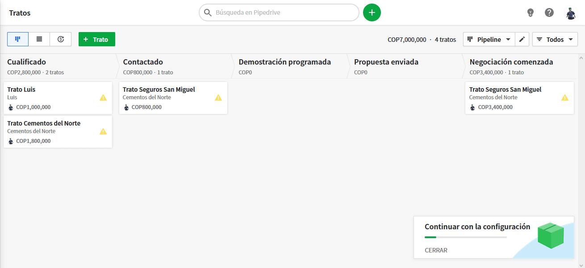
Task: Open the lightbulb sales assistant icon
Action: coord(531,12)
